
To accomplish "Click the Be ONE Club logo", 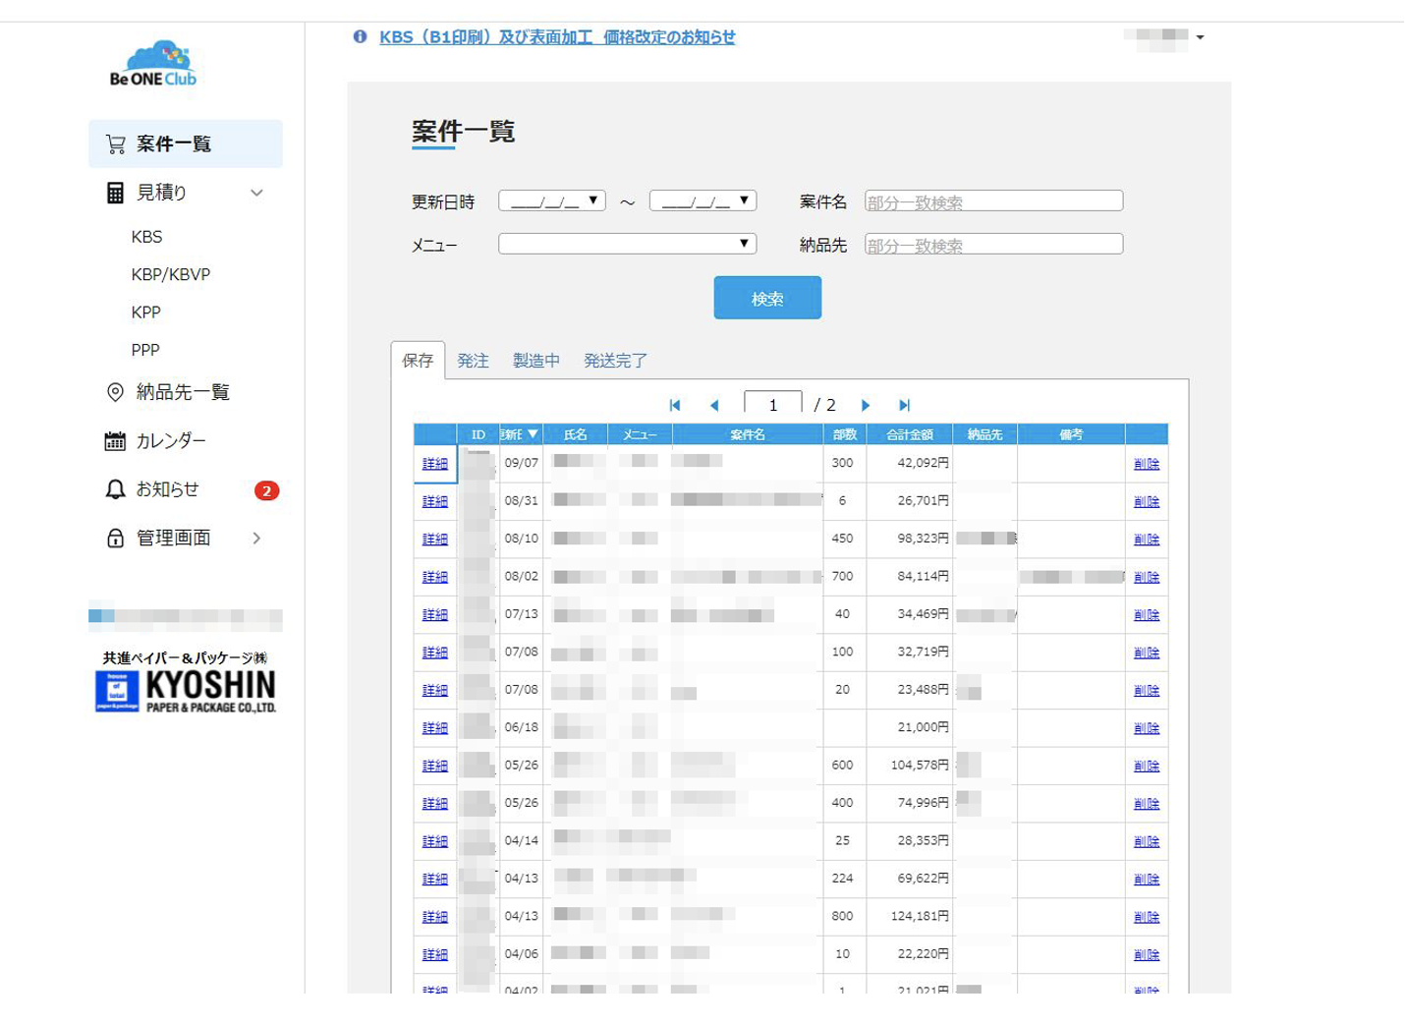I will (x=153, y=65).
